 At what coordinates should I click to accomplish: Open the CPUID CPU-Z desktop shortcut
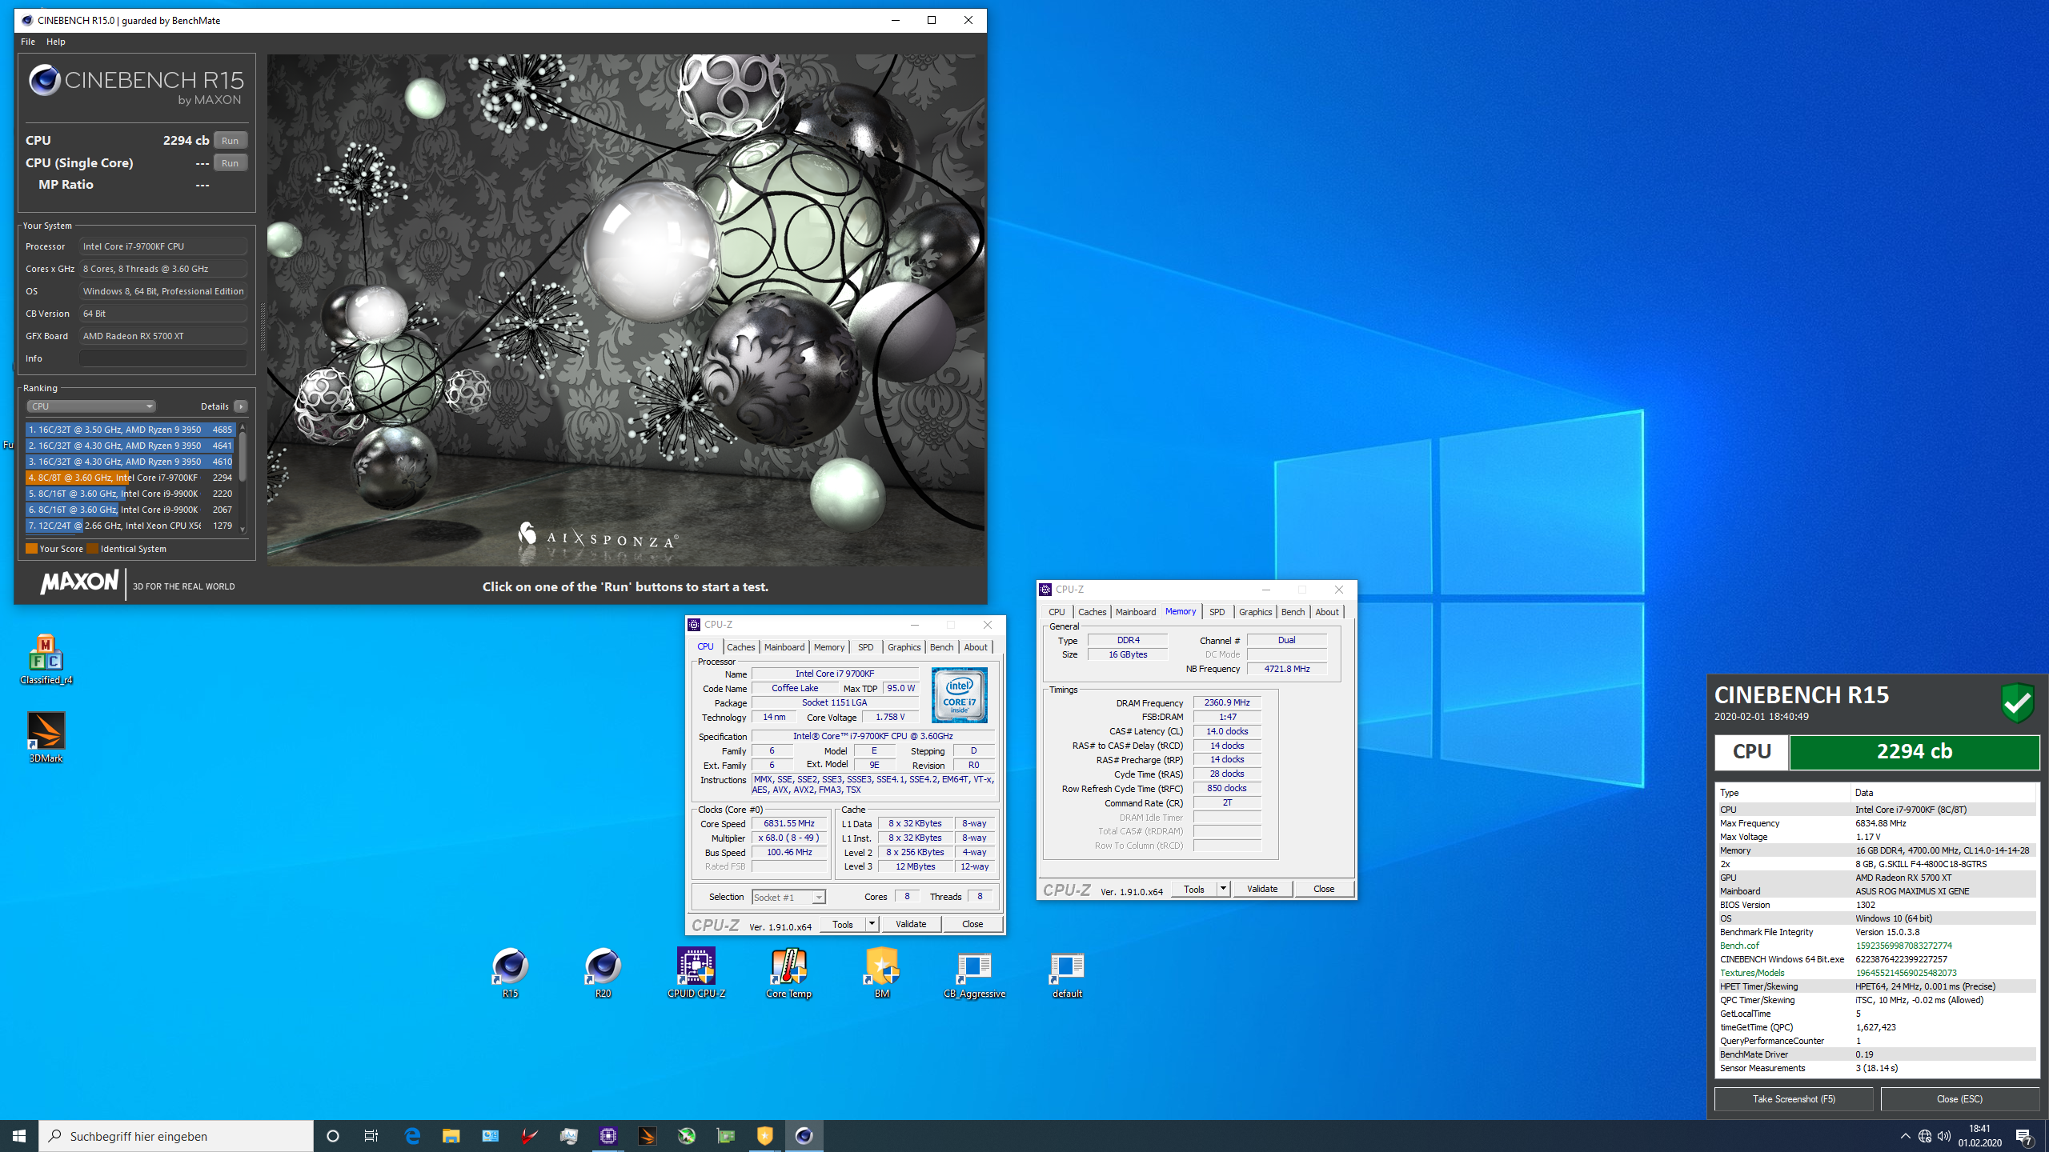[696, 972]
